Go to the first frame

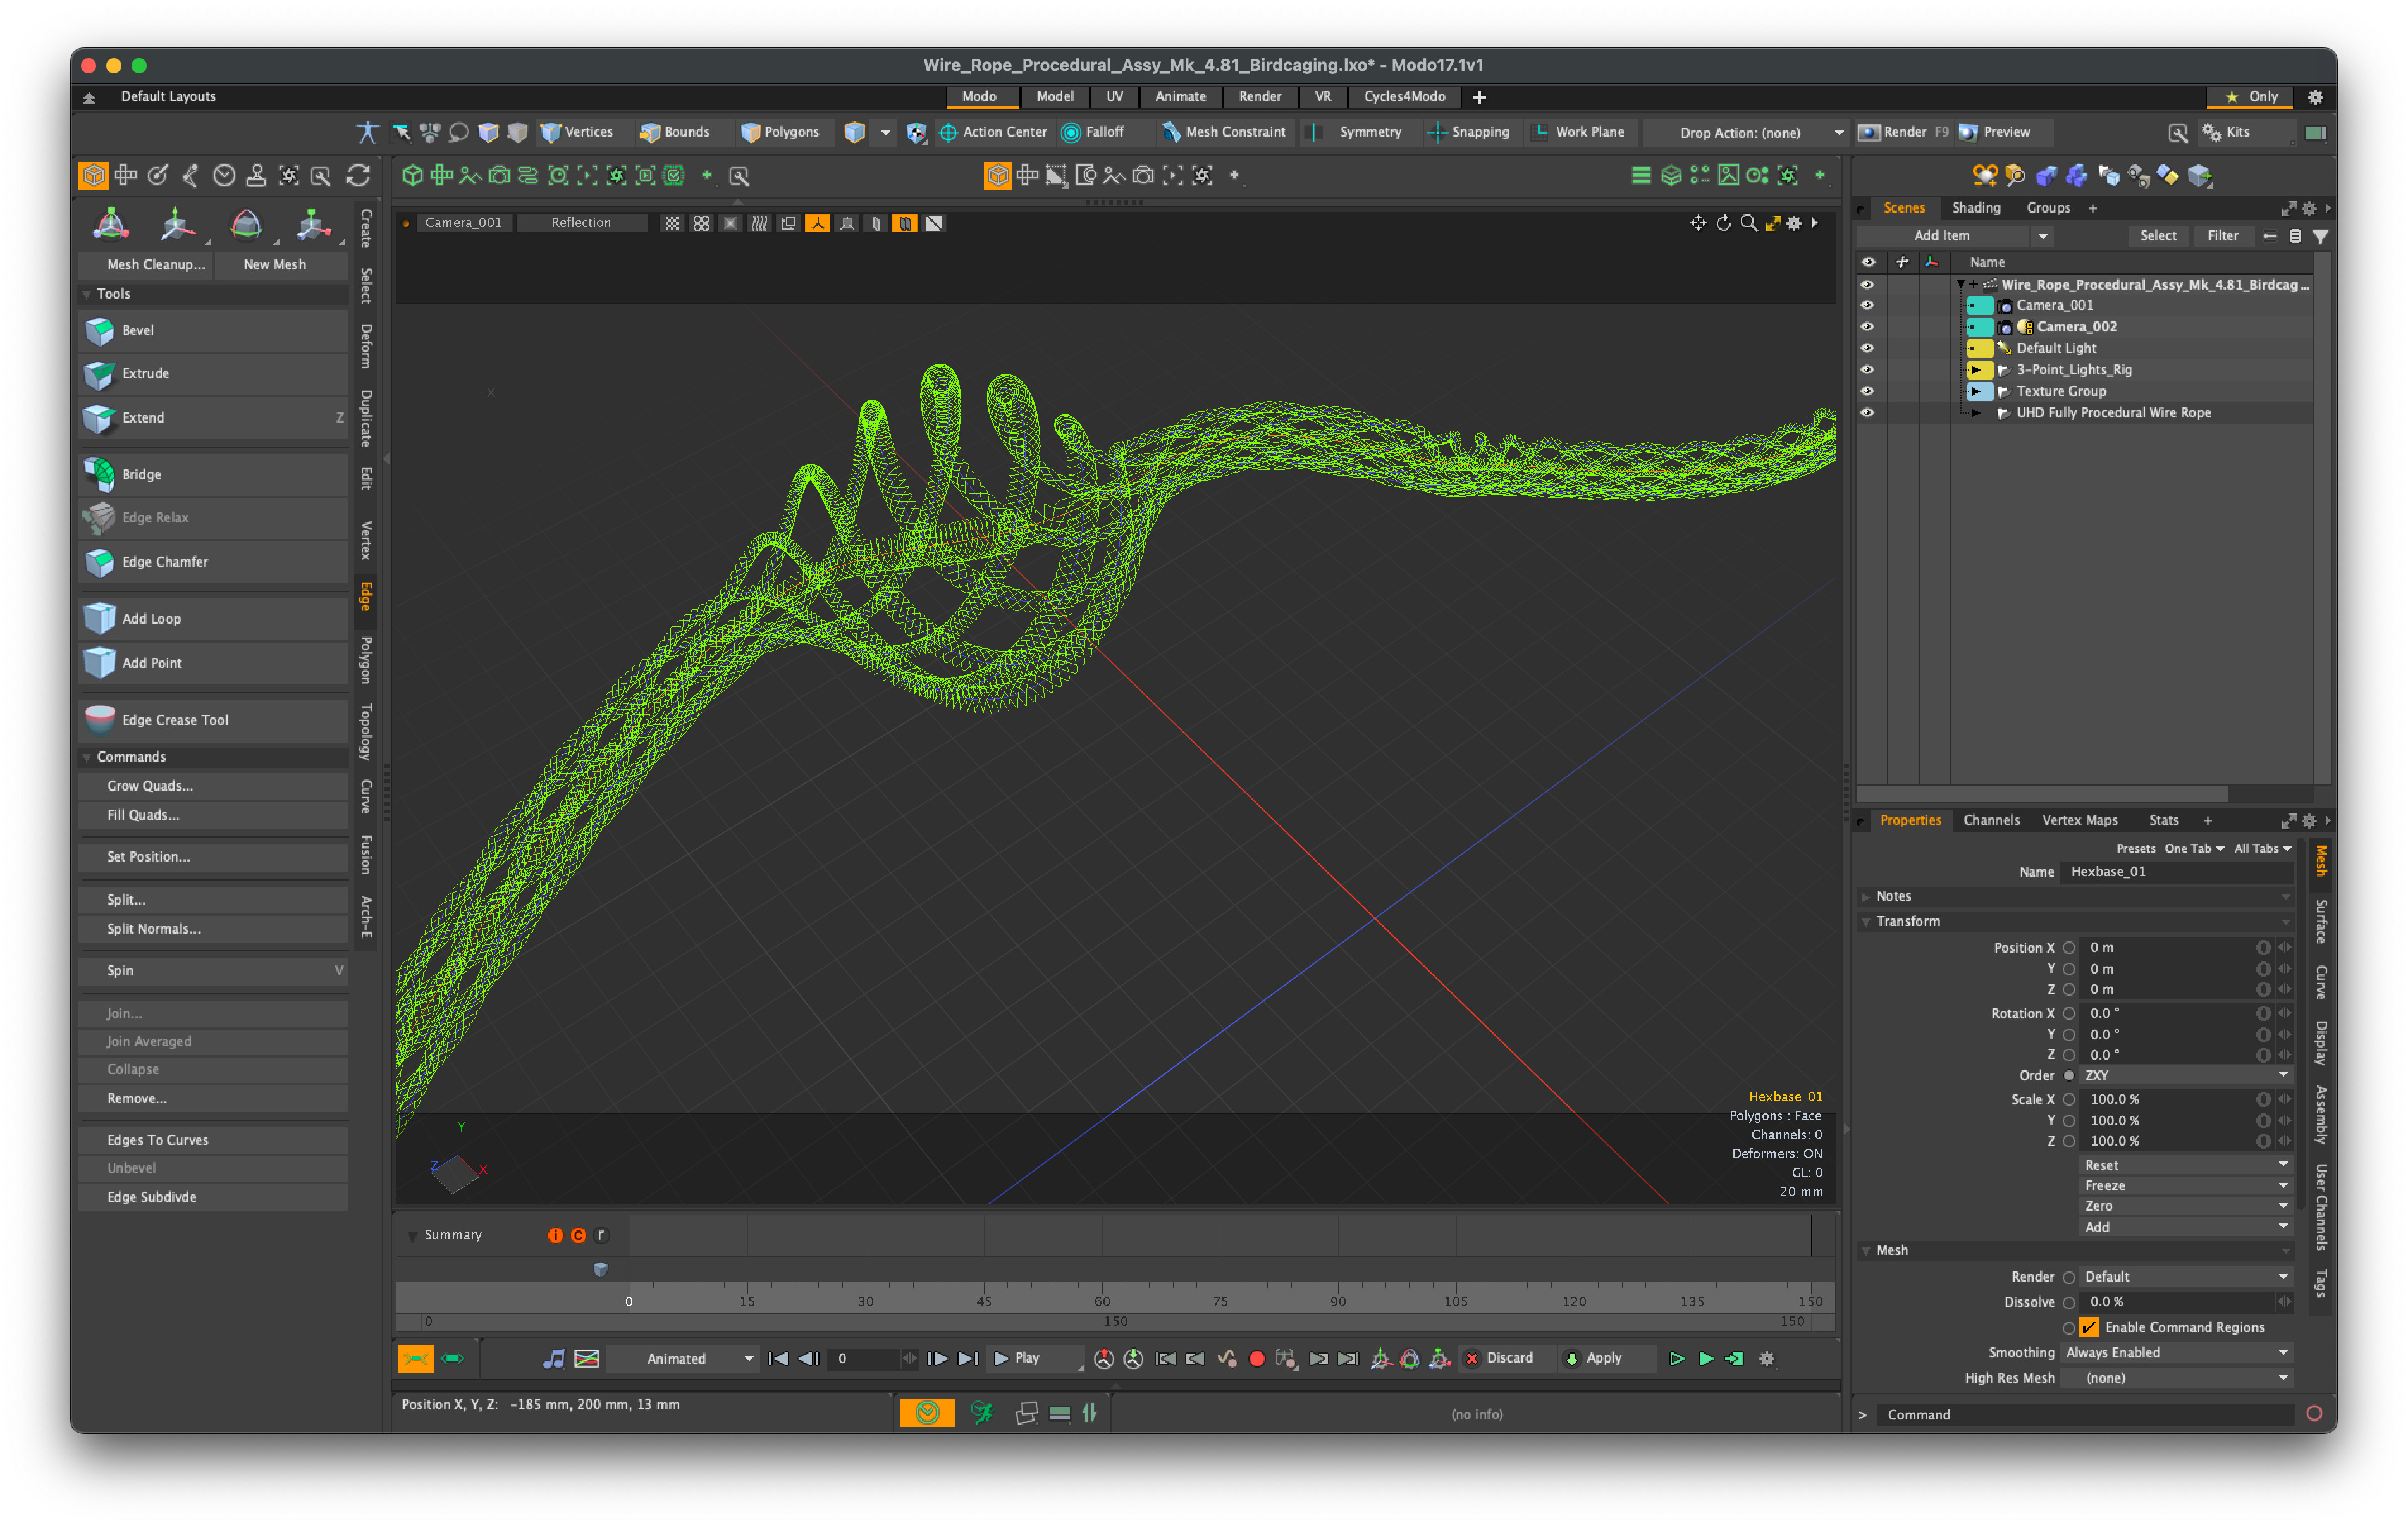777,1359
